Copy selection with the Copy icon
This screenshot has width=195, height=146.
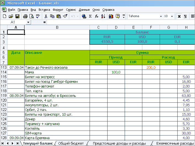pos(52,16)
